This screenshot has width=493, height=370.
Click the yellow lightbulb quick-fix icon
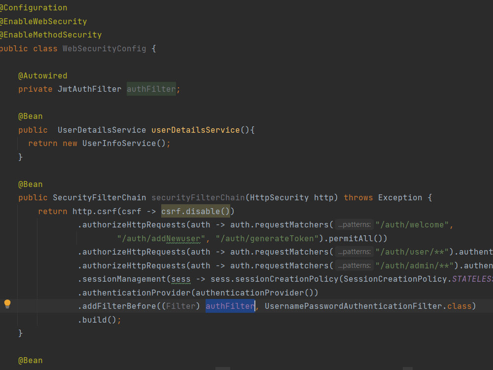click(7, 304)
